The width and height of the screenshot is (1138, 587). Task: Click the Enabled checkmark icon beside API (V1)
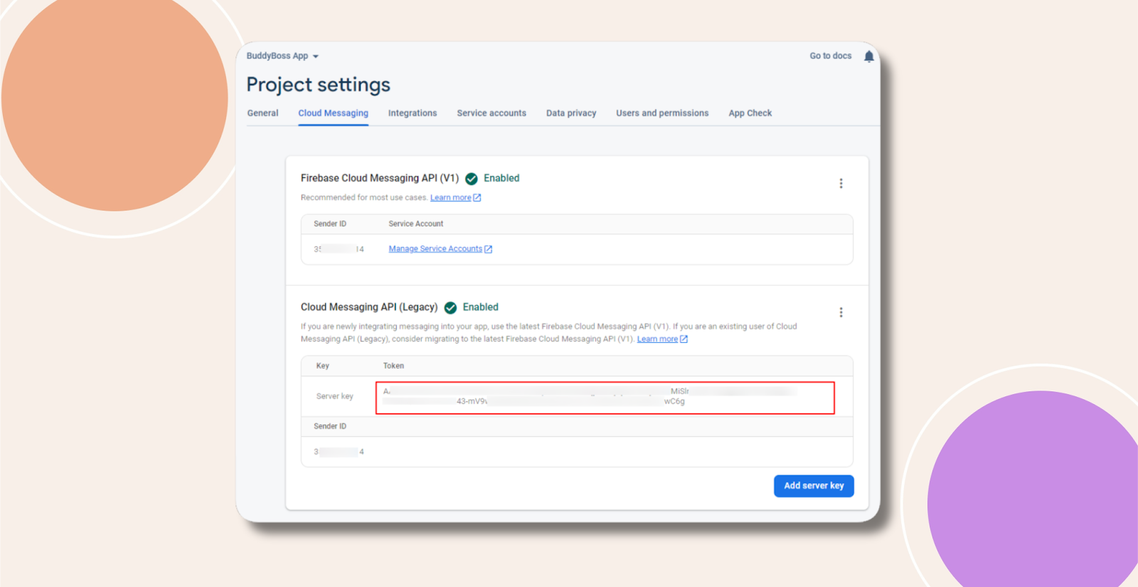click(472, 179)
